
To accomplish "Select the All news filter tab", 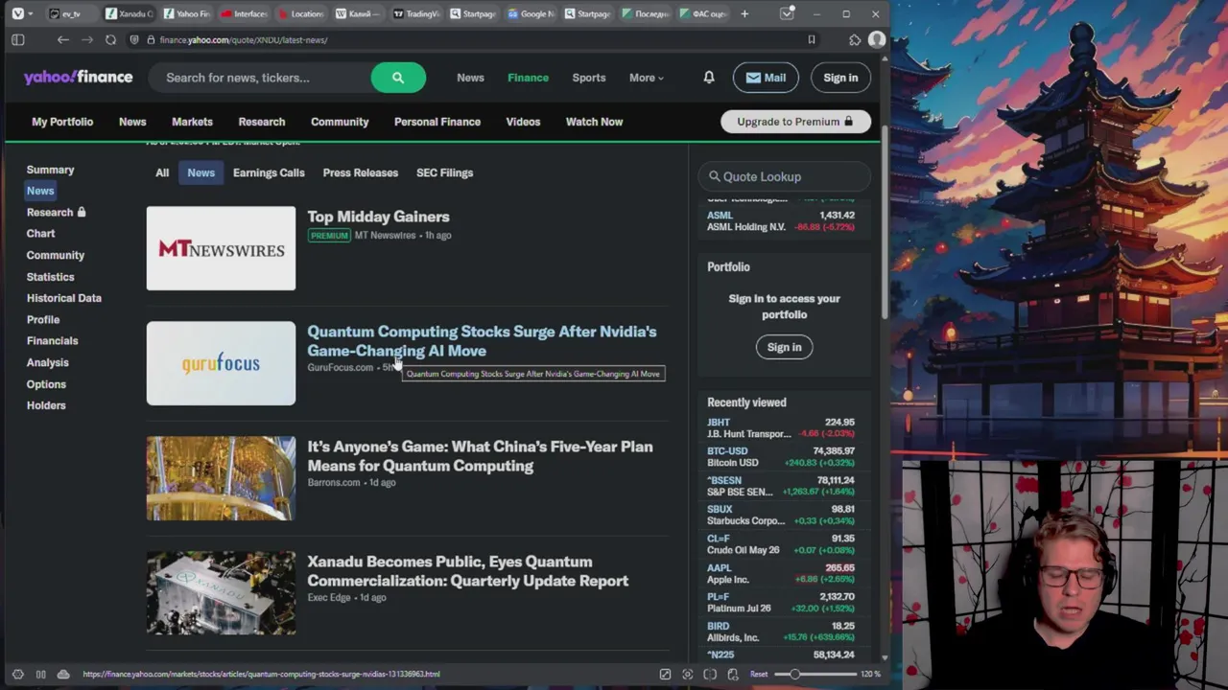I will pos(162,172).
